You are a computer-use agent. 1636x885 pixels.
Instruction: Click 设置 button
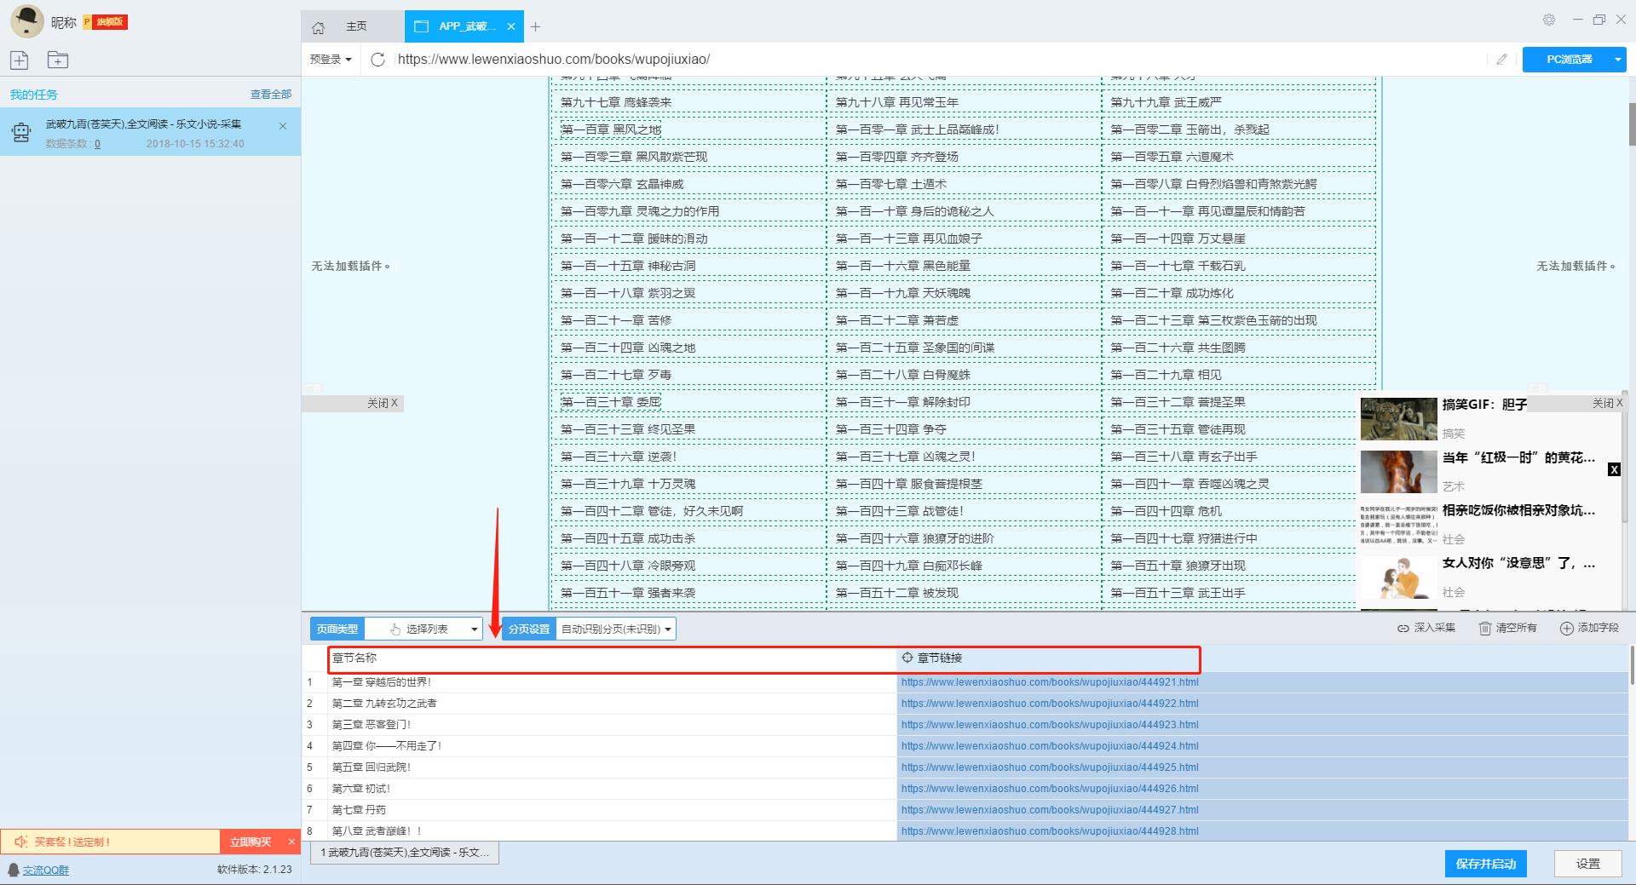(x=1588, y=864)
